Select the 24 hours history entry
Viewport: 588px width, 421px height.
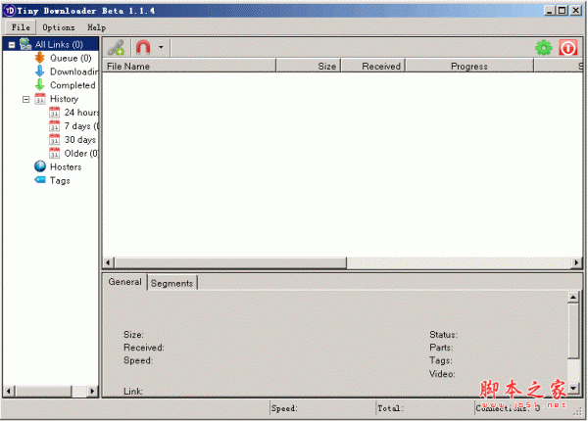pyautogui.click(x=81, y=113)
